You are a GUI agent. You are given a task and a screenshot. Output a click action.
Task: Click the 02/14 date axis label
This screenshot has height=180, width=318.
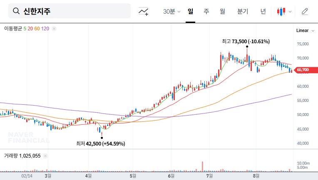tap(27, 176)
